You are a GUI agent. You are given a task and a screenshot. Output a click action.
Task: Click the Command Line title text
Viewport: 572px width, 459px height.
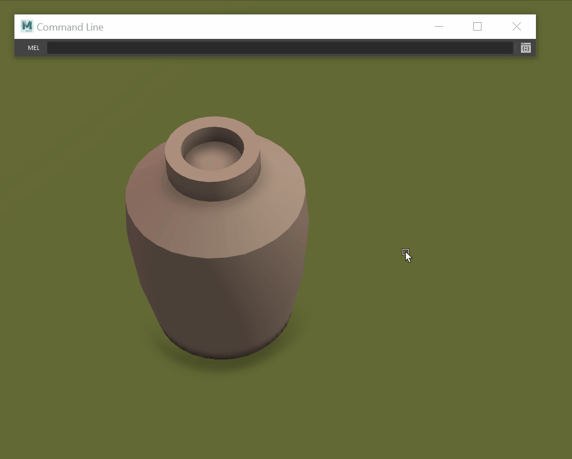[70, 27]
